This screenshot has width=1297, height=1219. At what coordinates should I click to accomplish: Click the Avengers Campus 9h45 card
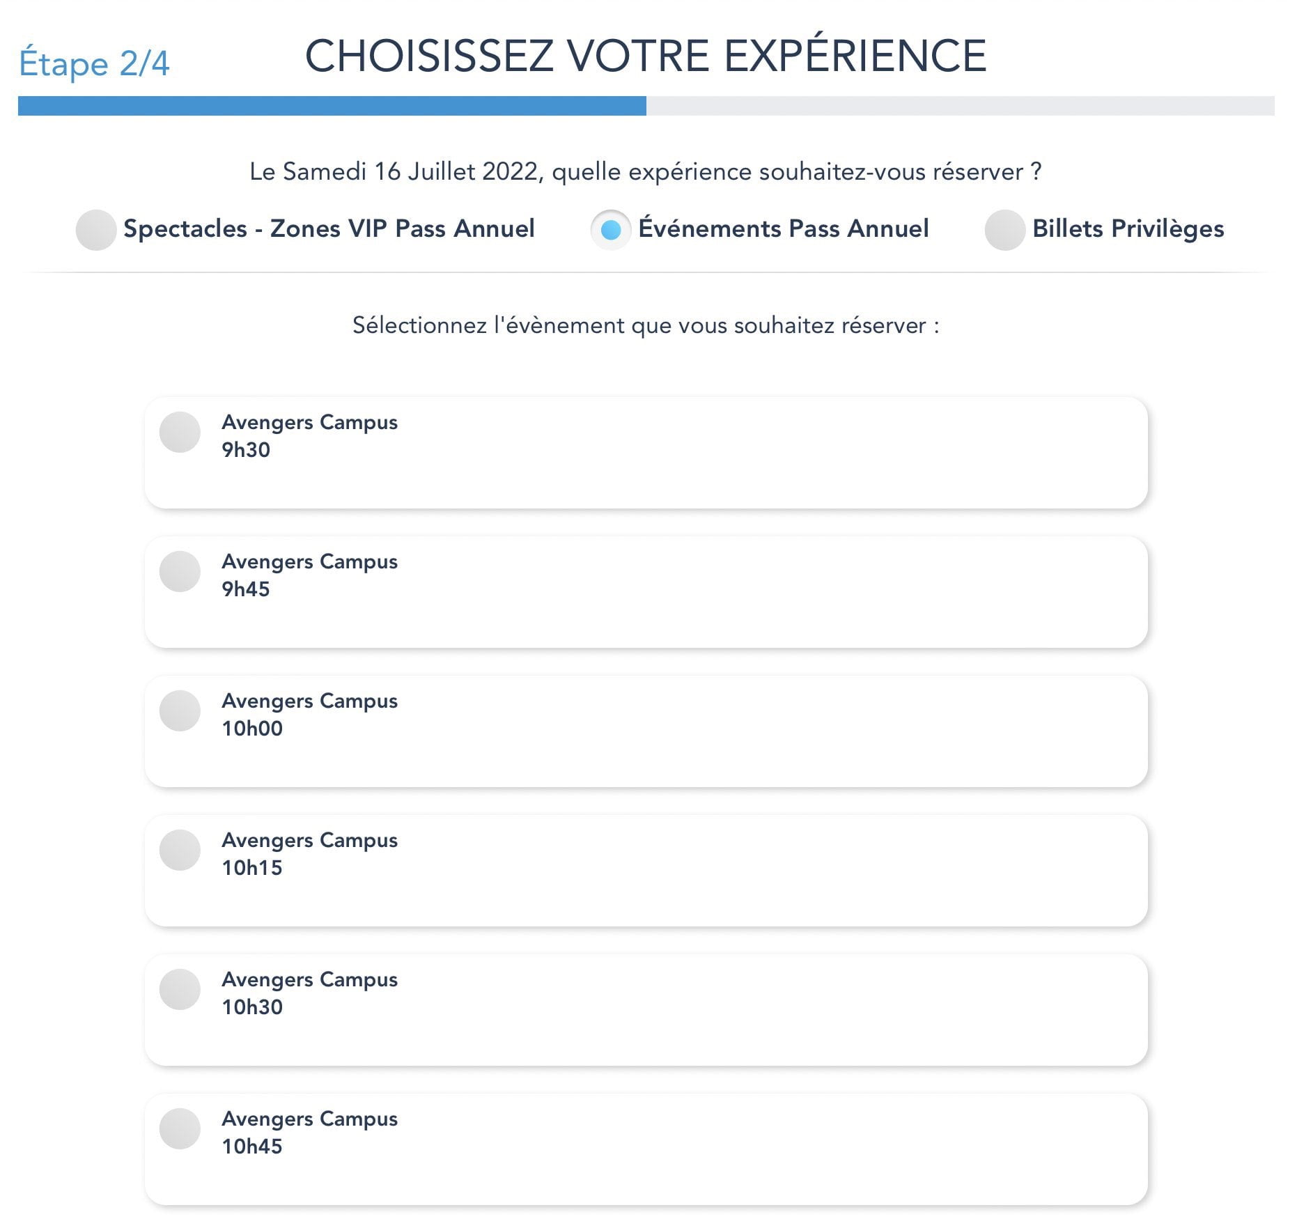click(646, 592)
